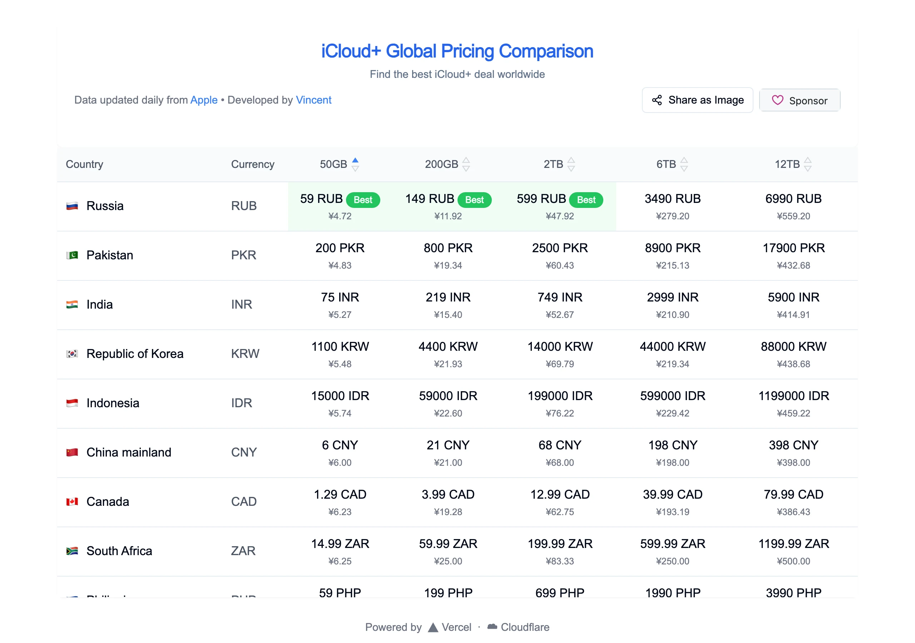915x643 pixels.
Task: Click the 50GB column header
Action: pyautogui.click(x=339, y=164)
